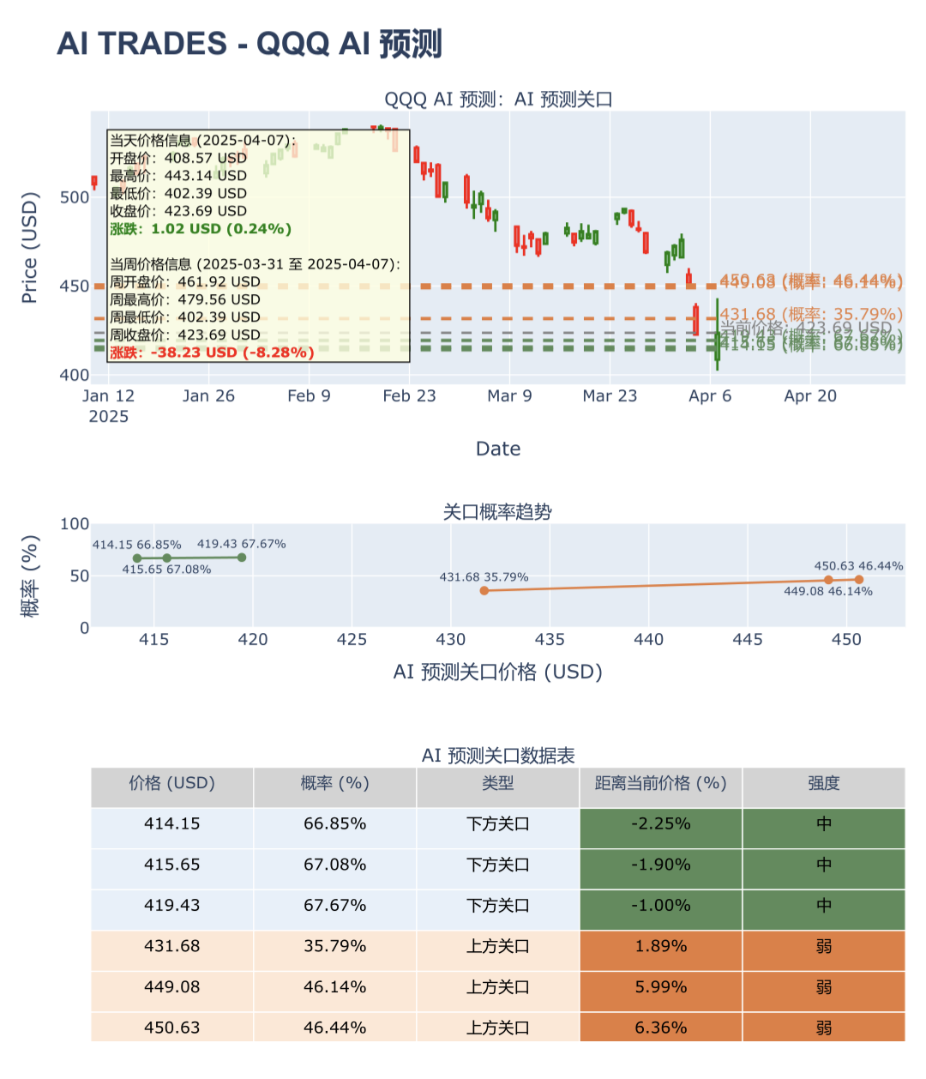Click the 431.68 35.79% trend point
This screenshot has width=926, height=1079.
(x=484, y=590)
